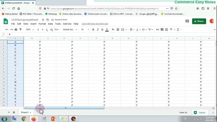The image size is (217, 122).
Task: Click the Create a filter icon
Action: pyautogui.click(x=171, y=29)
